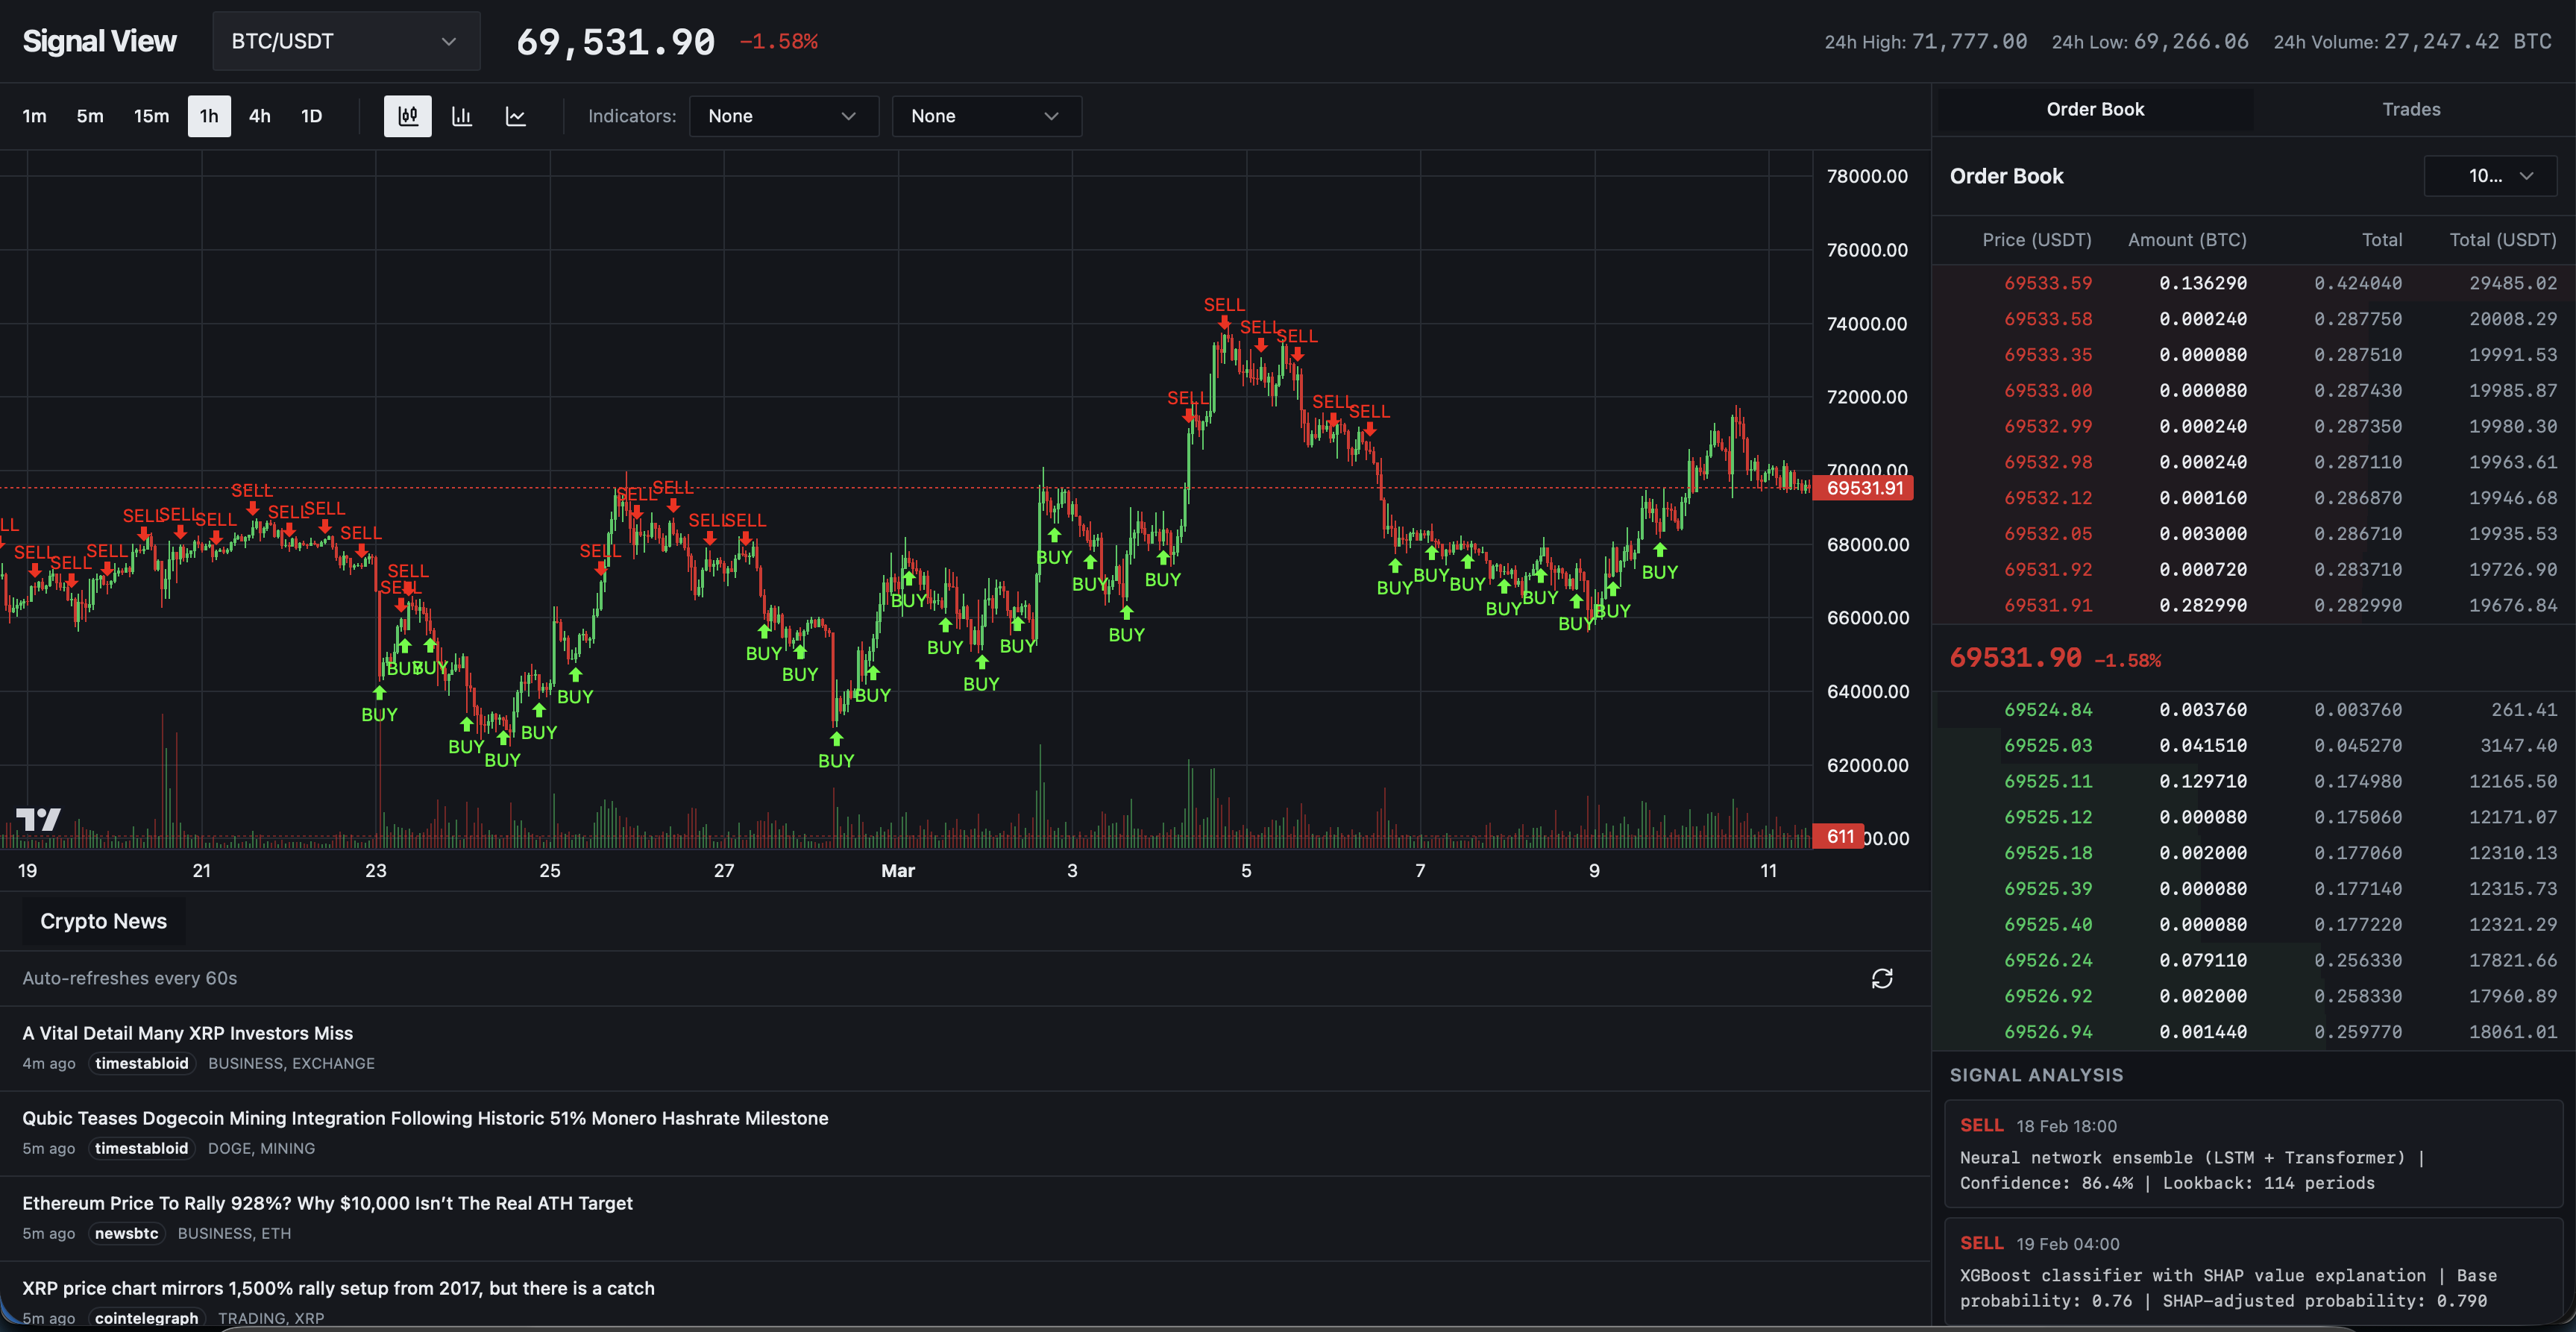
Task: Toggle the 4h timeframe
Action: pyautogui.click(x=260, y=116)
